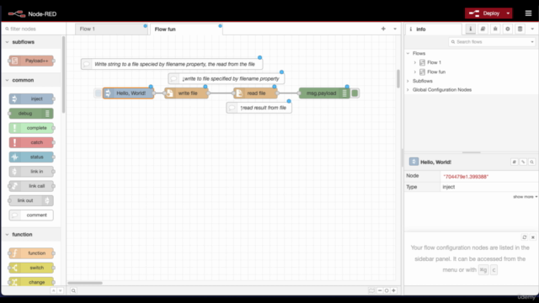
Task: Select the complete node in palette
Action: pos(31,128)
